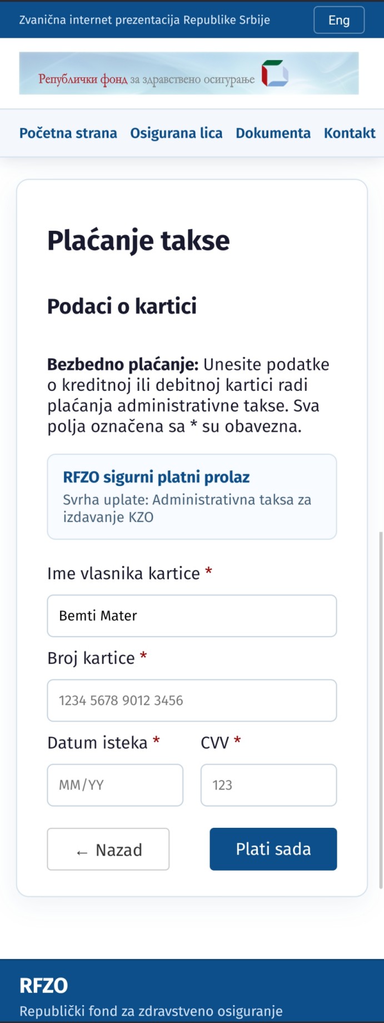Click the page vertical scrollbar
Image resolution: width=384 pixels, height=1023 pixels.
pos(381,710)
